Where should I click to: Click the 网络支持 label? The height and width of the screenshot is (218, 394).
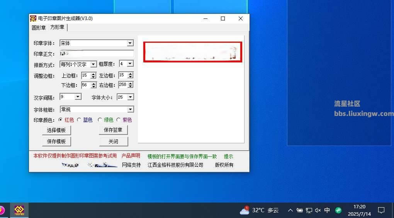[x=131, y=165]
